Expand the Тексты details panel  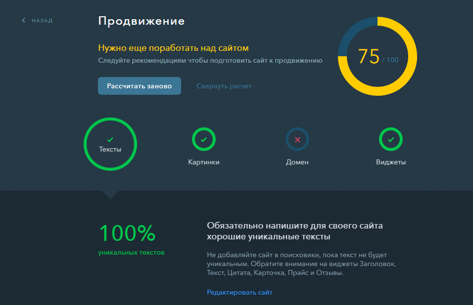click(110, 144)
